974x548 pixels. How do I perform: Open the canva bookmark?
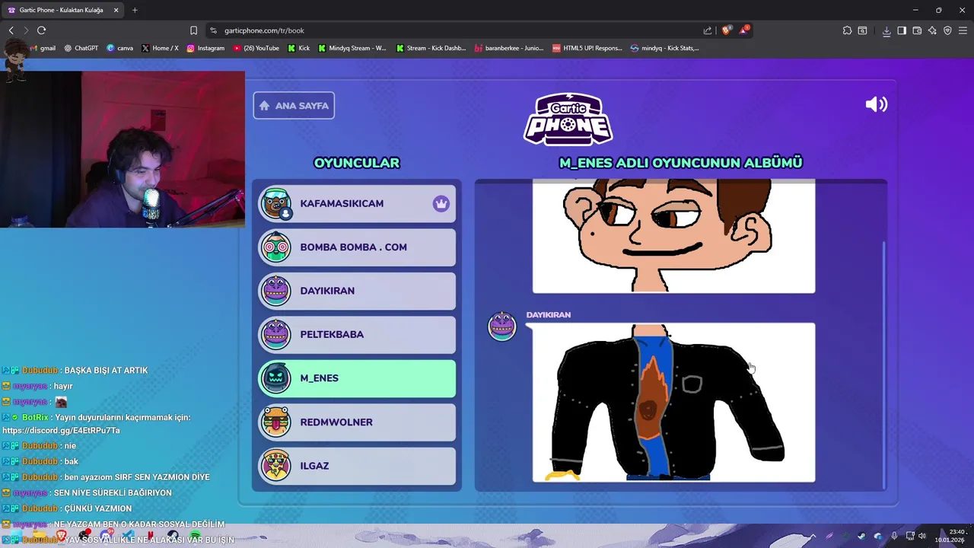(120, 48)
